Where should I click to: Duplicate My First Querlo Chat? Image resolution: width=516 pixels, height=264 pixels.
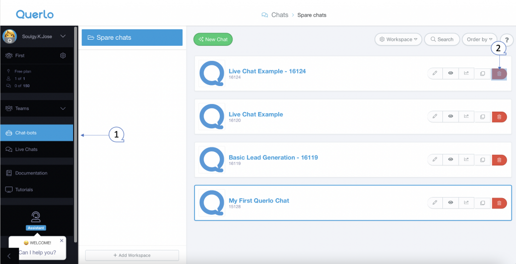pyautogui.click(x=482, y=203)
